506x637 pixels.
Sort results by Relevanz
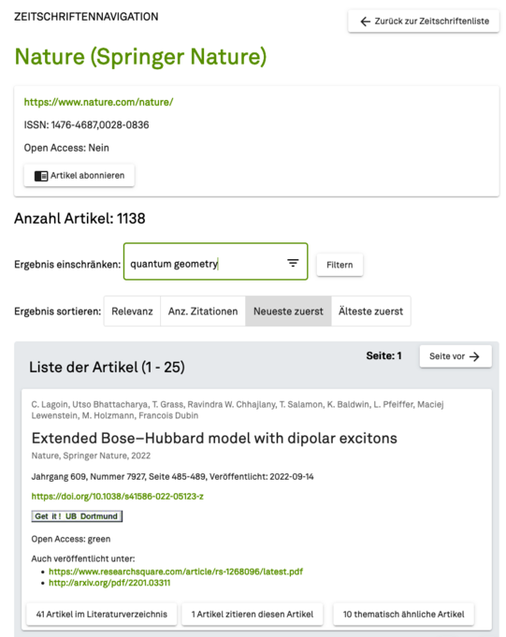pos(132,311)
